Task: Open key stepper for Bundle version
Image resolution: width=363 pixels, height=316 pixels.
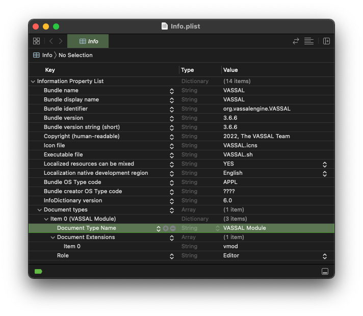Action: click(x=172, y=119)
